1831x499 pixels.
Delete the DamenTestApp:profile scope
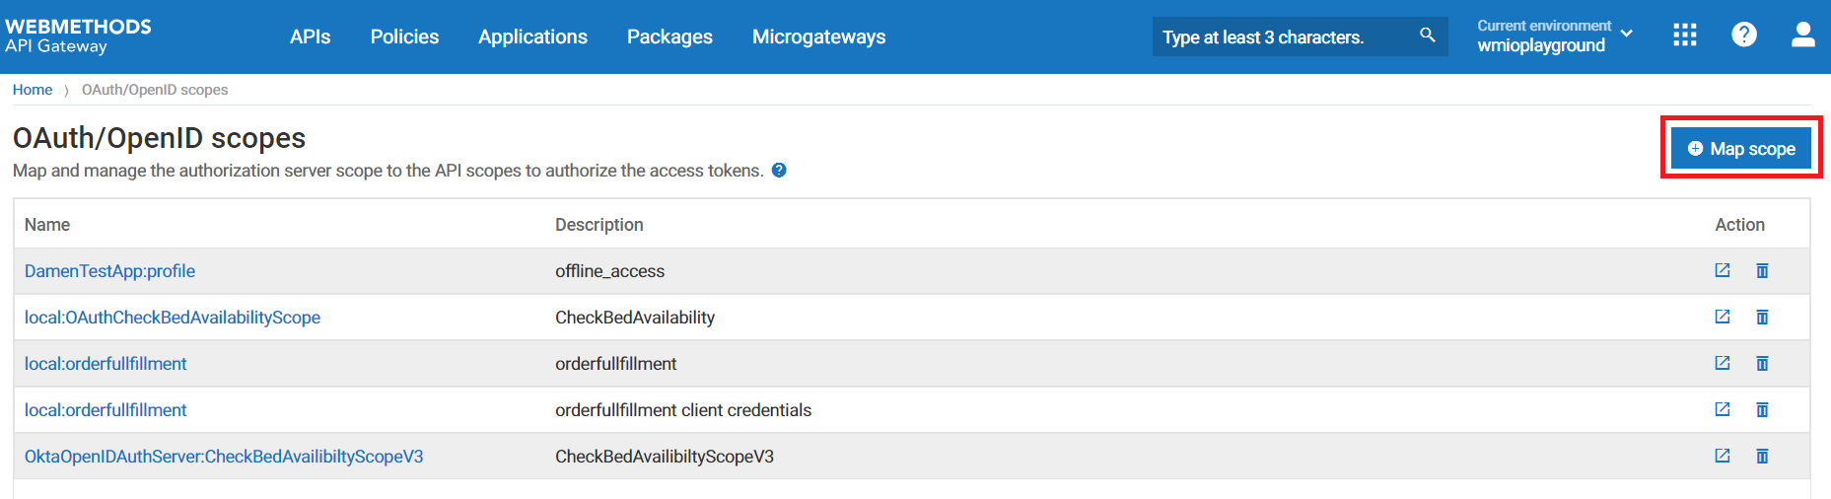pyautogui.click(x=1762, y=270)
